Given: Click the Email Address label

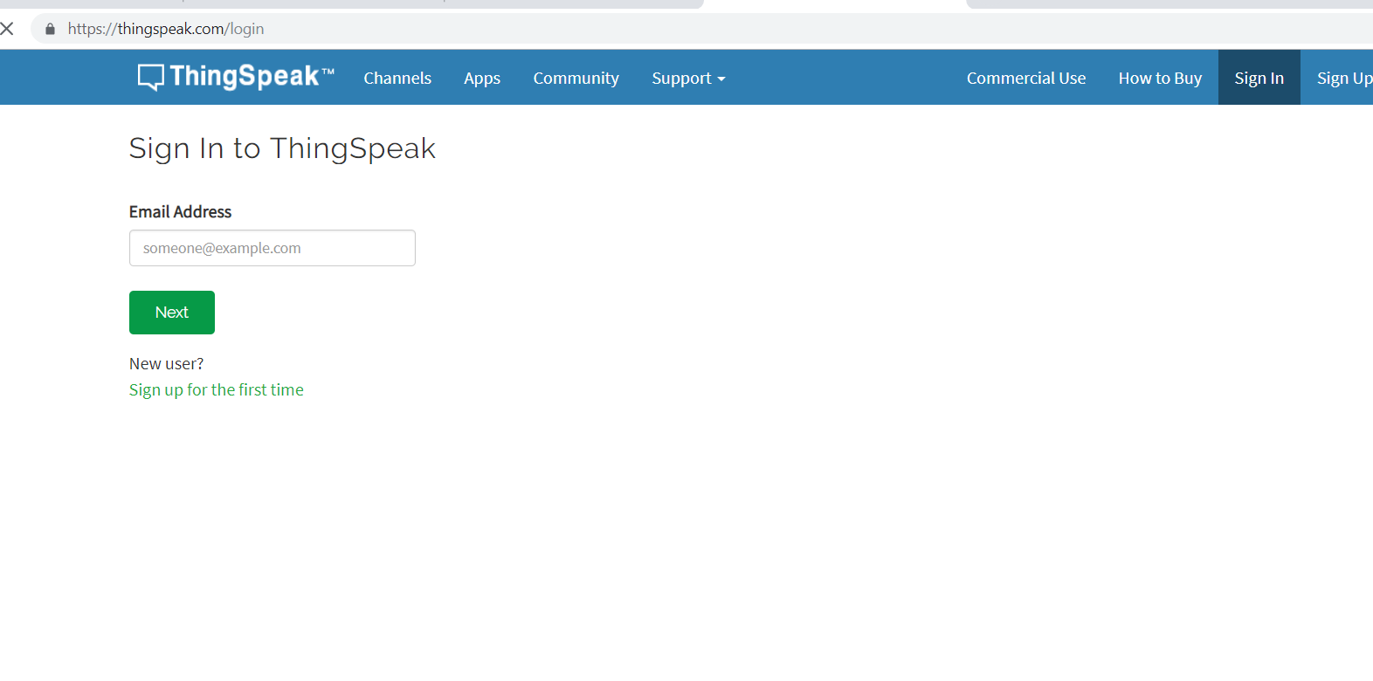Looking at the screenshot, I should pos(180,212).
